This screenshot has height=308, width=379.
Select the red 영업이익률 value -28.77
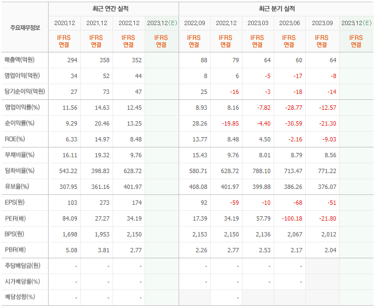click(x=294, y=108)
